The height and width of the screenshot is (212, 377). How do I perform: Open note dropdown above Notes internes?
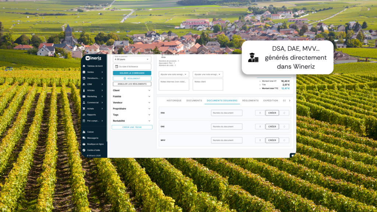pyautogui.click(x=174, y=74)
